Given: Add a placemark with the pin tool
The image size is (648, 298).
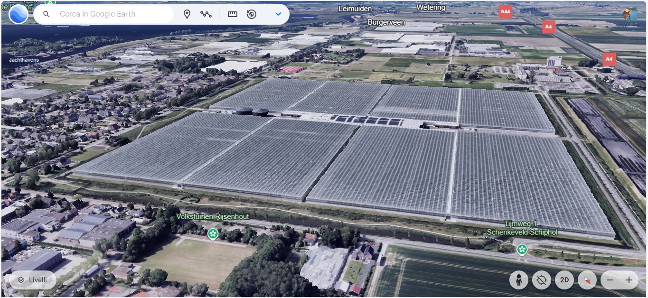Looking at the screenshot, I should tap(187, 14).
